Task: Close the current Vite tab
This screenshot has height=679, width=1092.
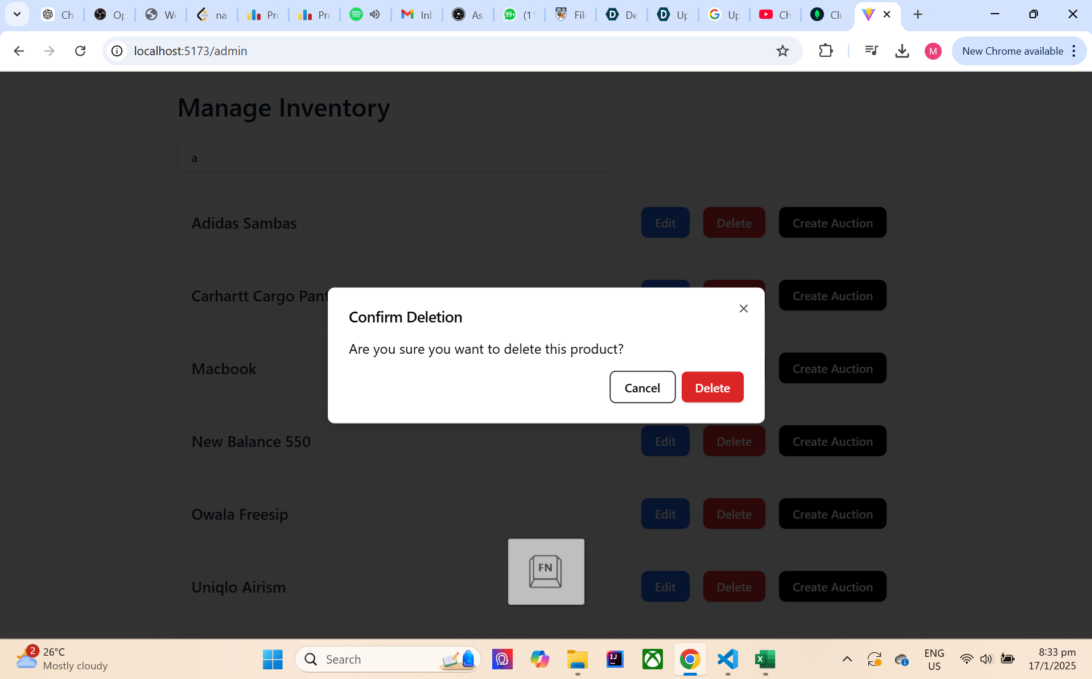Action: [x=887, y=14]
